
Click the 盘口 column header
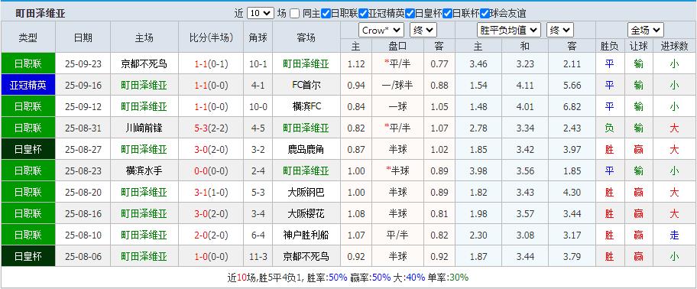[397, 46]
